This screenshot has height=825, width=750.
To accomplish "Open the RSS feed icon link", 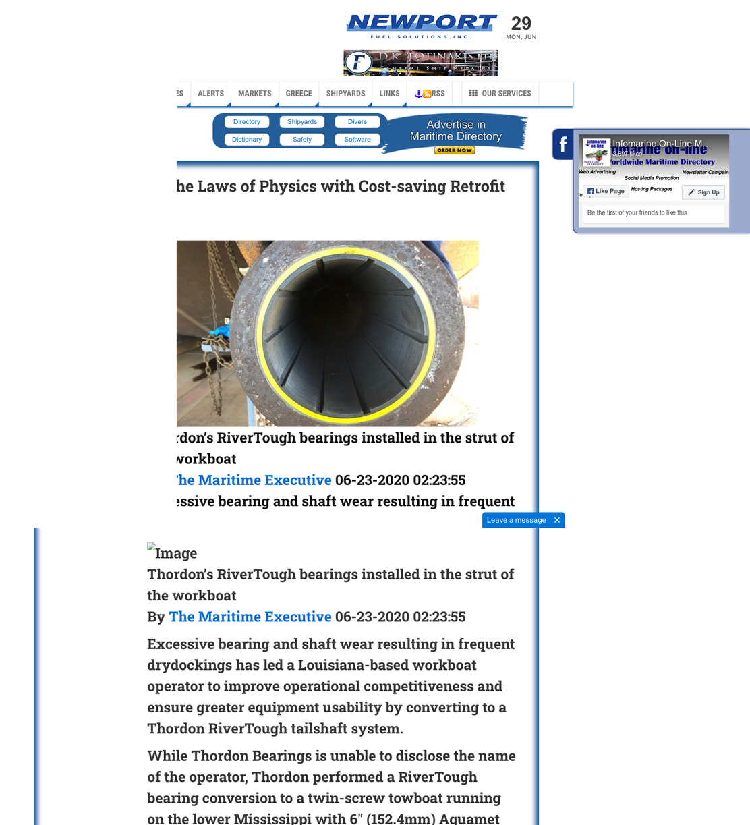I will tap(430, 94).
